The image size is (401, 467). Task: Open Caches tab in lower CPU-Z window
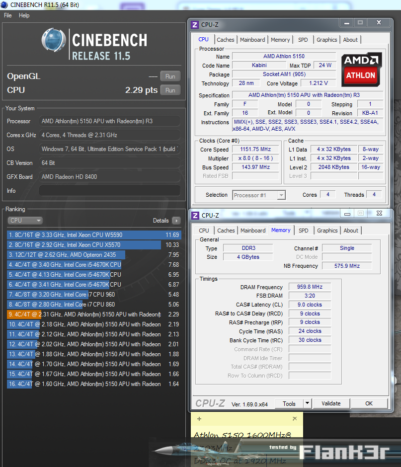pos(226,231)
